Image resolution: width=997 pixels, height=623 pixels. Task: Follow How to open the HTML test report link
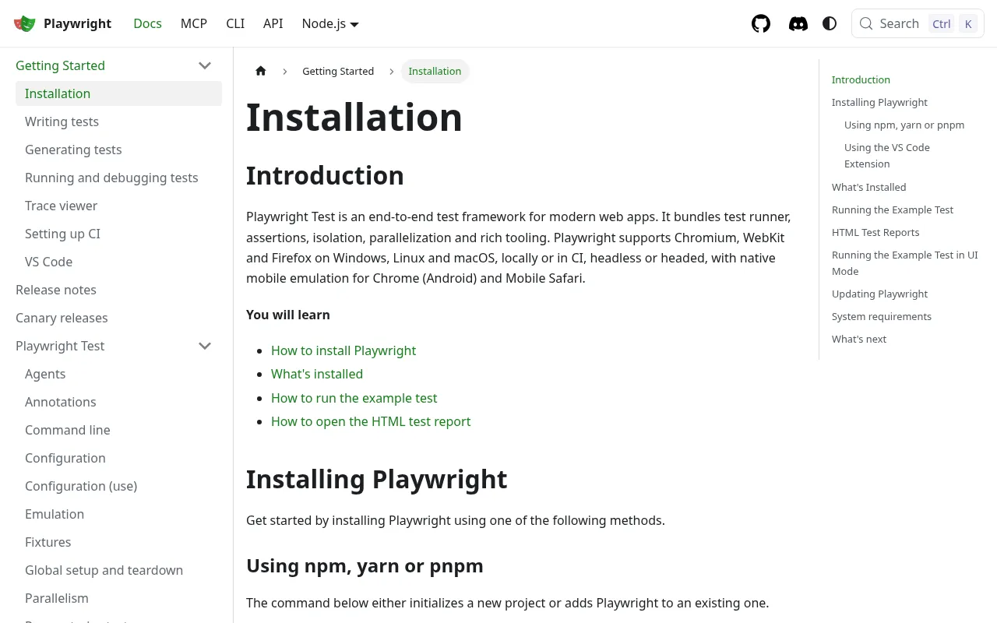[x=371, y=421]
